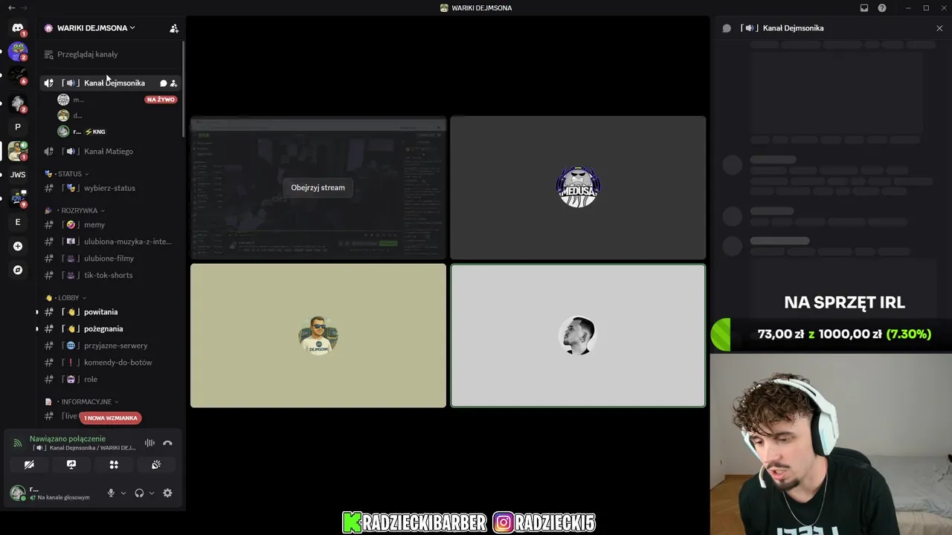Click Przeglądaj kanały link

87,54
